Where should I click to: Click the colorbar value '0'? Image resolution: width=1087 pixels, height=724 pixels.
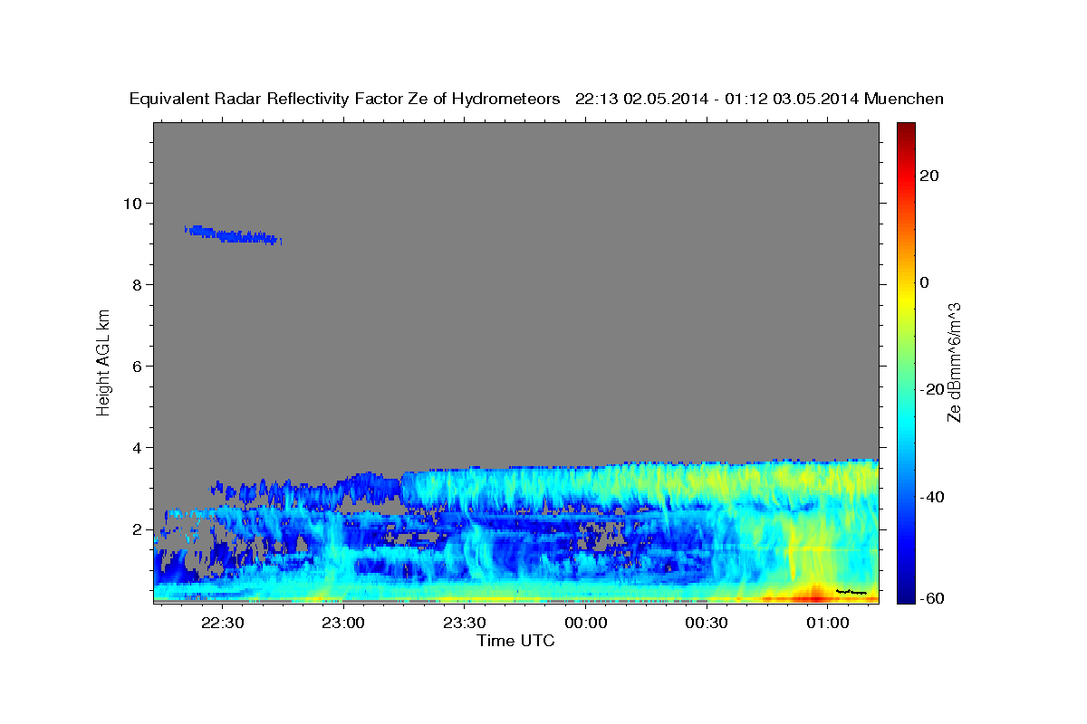click(925, 282)
